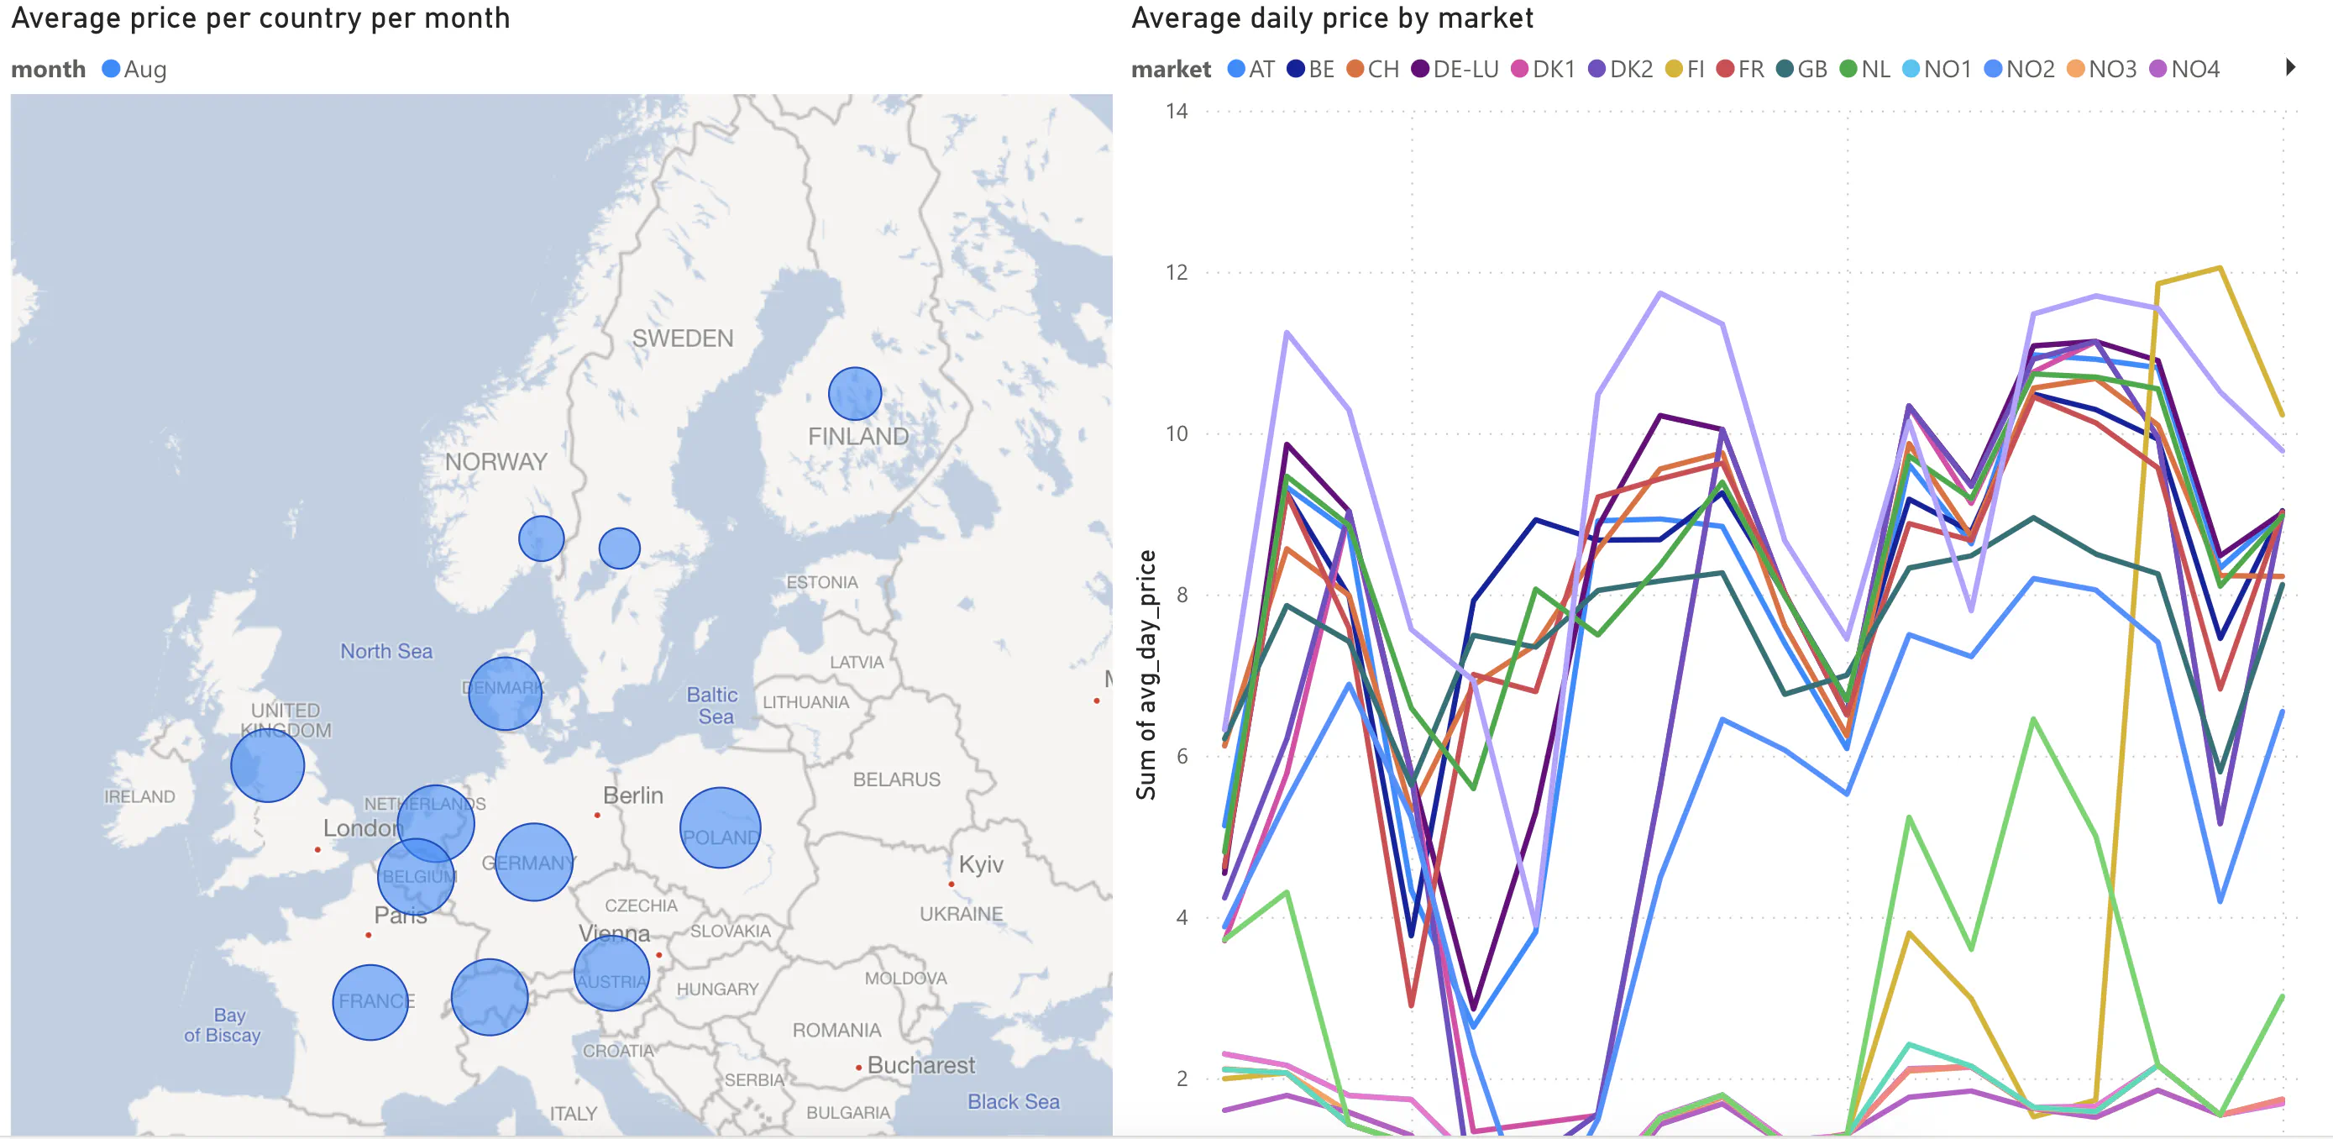Select the France bubble on the map
This screenshot has width=2333, height=1139.
pyautogui.click(x=372, y=1000)
